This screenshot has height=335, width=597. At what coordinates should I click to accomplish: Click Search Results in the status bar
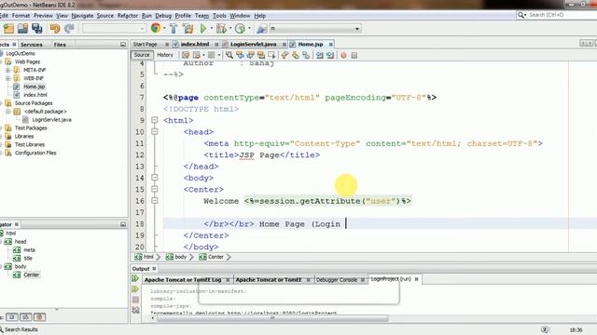(21, 329)
